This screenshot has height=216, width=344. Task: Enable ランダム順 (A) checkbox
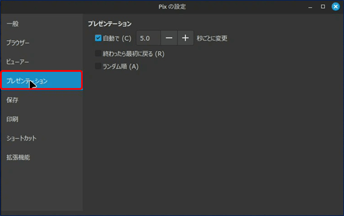[x=98, y=66]
